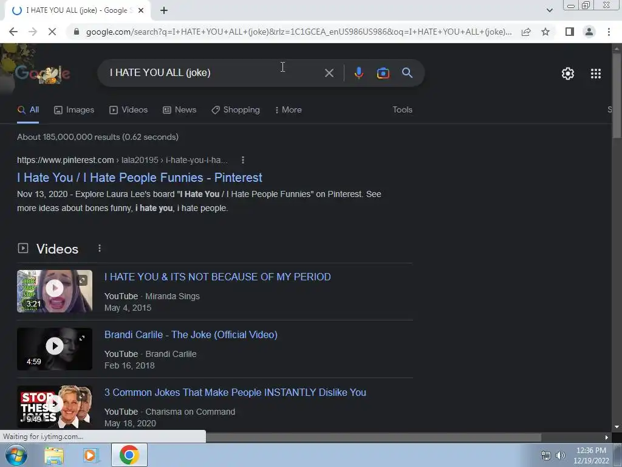Open I Hate People Funnies Pinterest link
The image size is (622, 467).
(140, 178)
